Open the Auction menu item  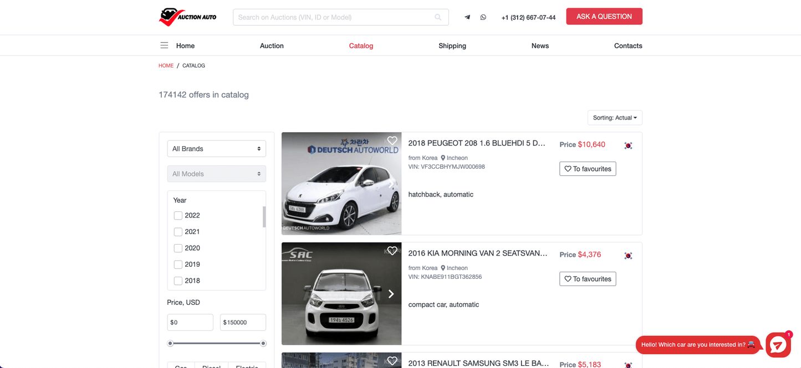pyautogui.click(x=272, y=46)
